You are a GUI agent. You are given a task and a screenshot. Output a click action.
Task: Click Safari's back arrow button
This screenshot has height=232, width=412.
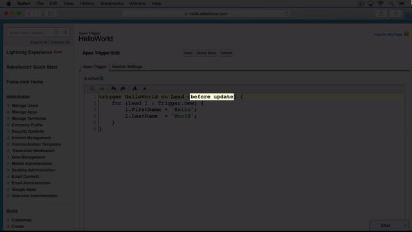(x=28, y=14)
